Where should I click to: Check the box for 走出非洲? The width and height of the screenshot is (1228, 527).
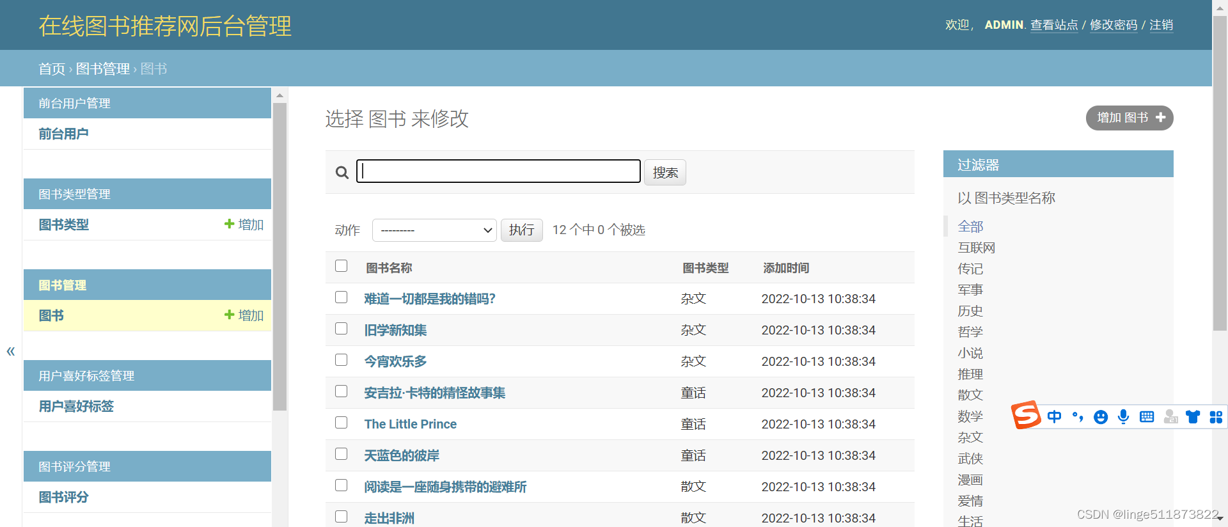[x=342, y=517]
